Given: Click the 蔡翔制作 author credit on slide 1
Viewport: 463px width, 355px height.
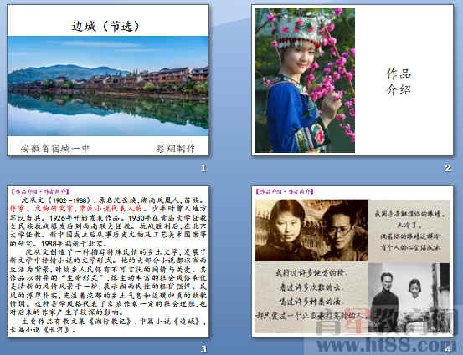Looking at the screenshot, I should [176, 148].
